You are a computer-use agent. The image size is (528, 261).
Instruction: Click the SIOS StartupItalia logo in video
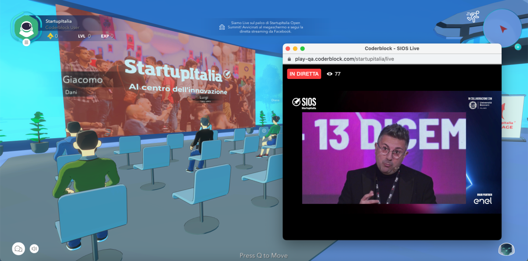pyautogui.click(x=304, y=103)
